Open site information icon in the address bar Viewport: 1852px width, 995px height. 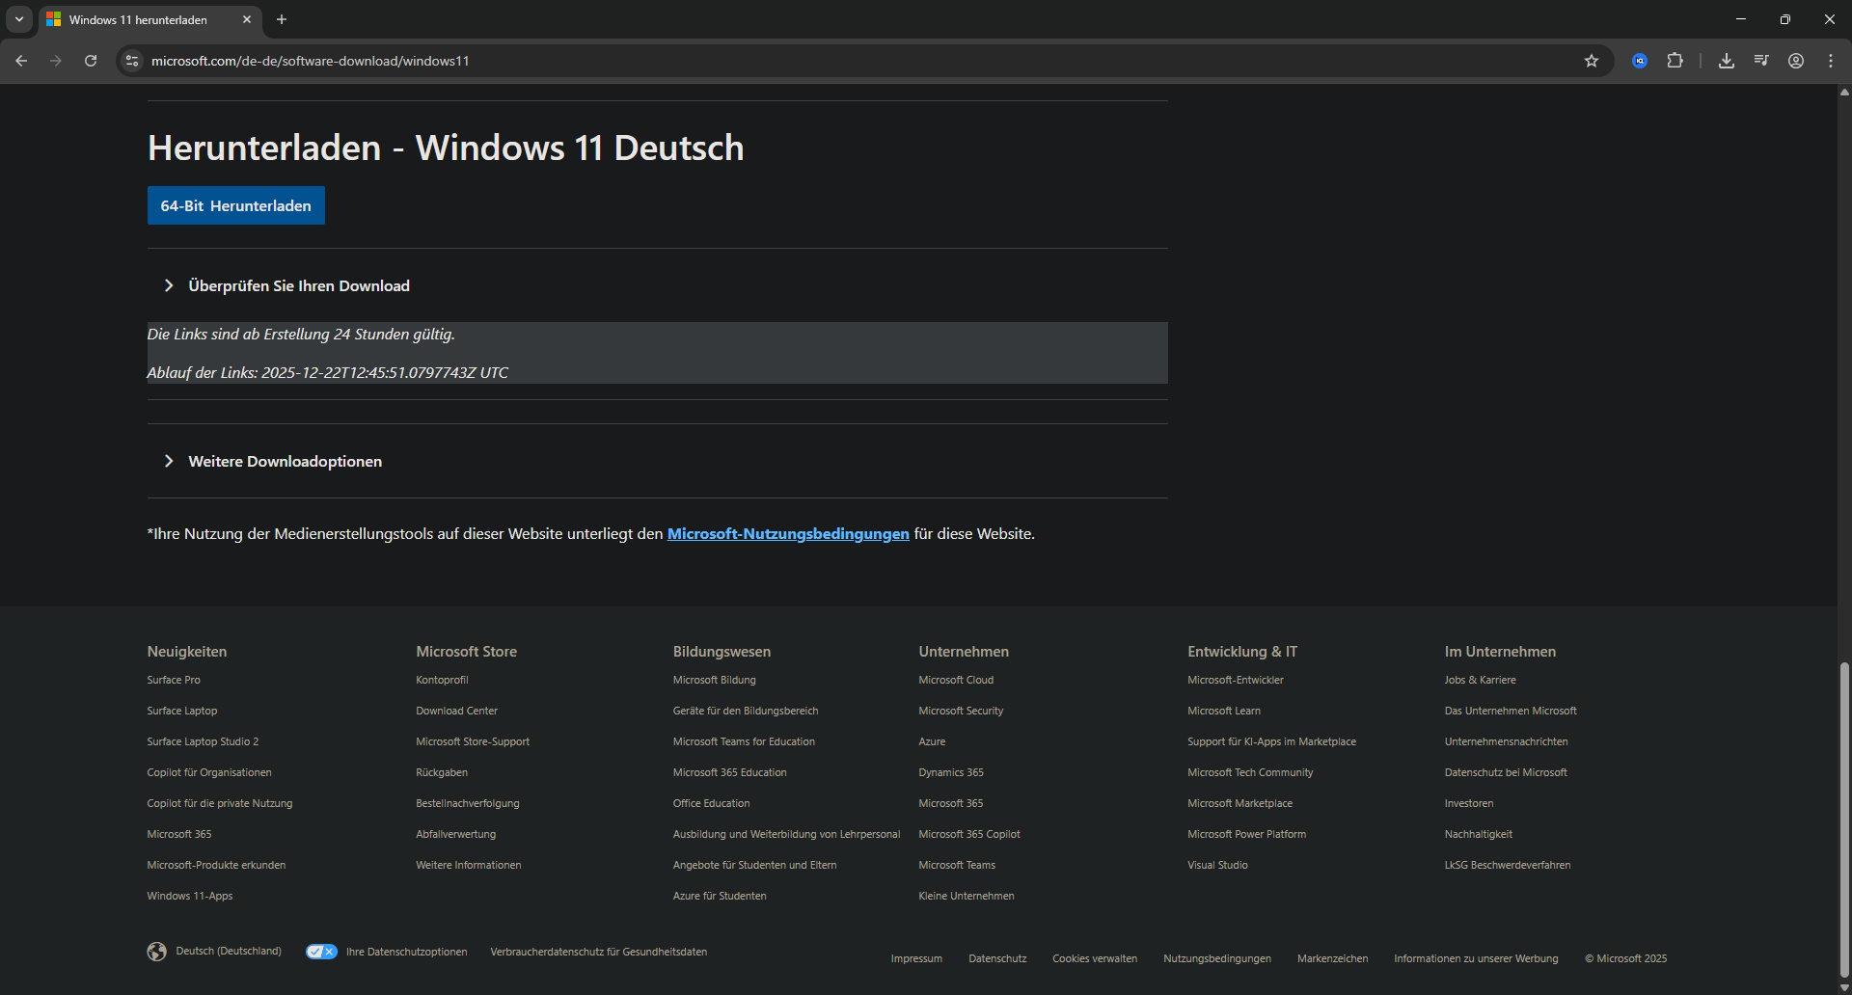point(131,60)
